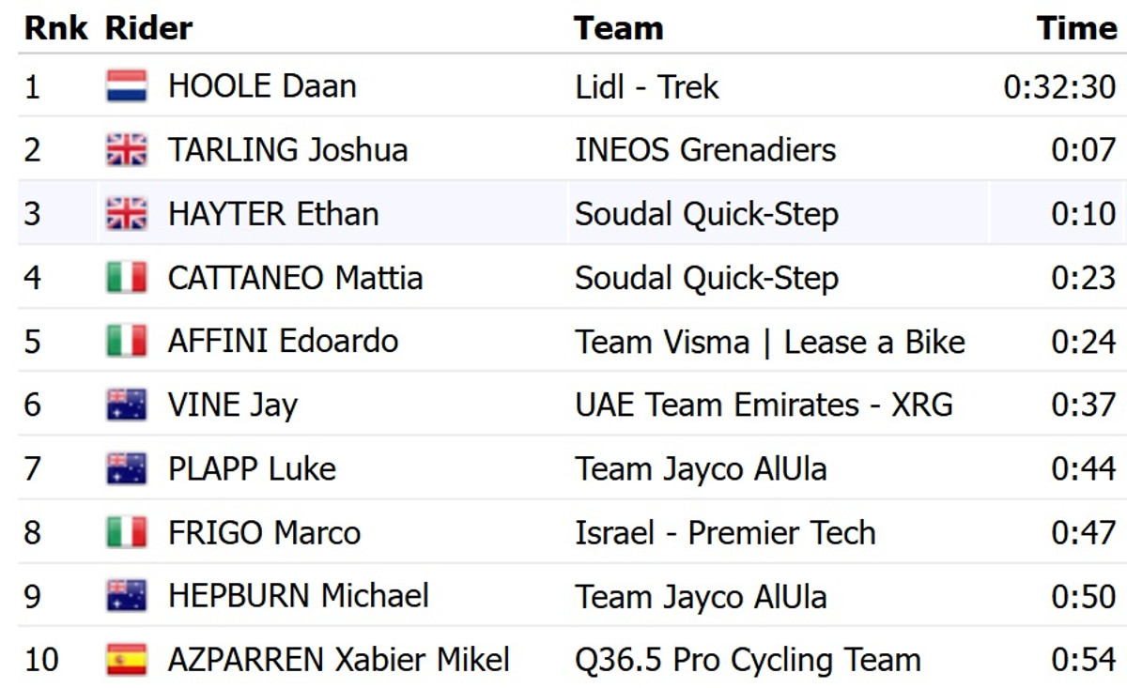This screenshot has height=688, width=1127.
Task: Sort by the Team column header
Action: 618,28
